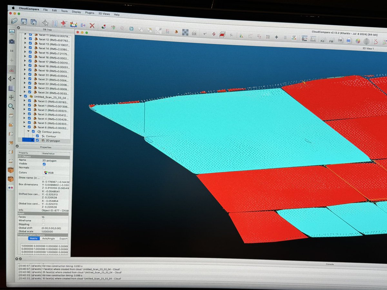
Task: Click the colored pie chart icon
Action: [357, 41]
